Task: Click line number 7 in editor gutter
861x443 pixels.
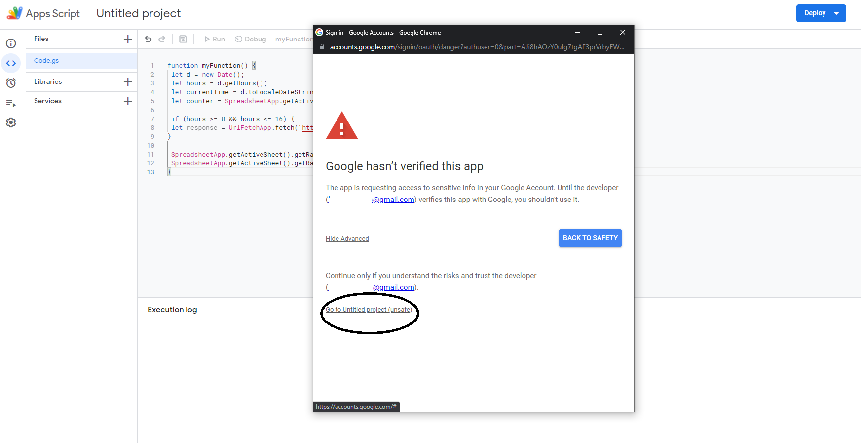Action: click(x=152, y=119)
